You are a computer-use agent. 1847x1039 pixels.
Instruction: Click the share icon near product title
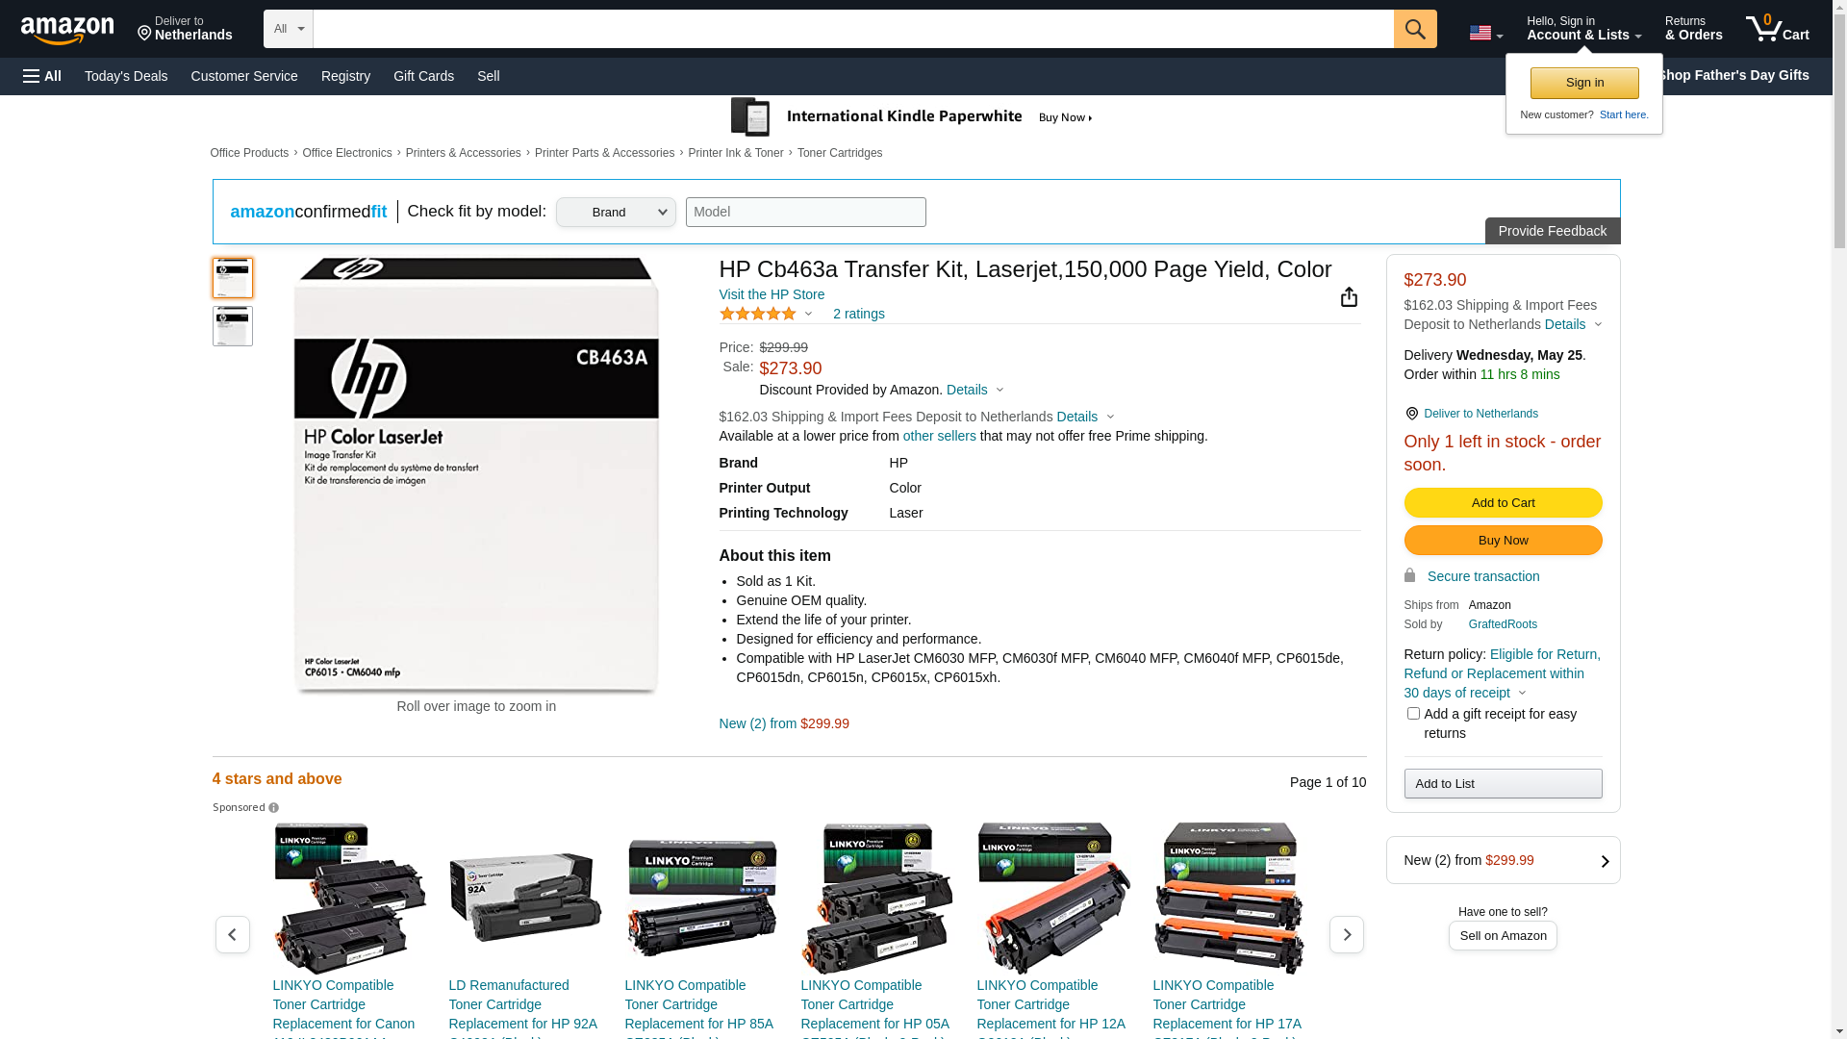[1349, 297]
